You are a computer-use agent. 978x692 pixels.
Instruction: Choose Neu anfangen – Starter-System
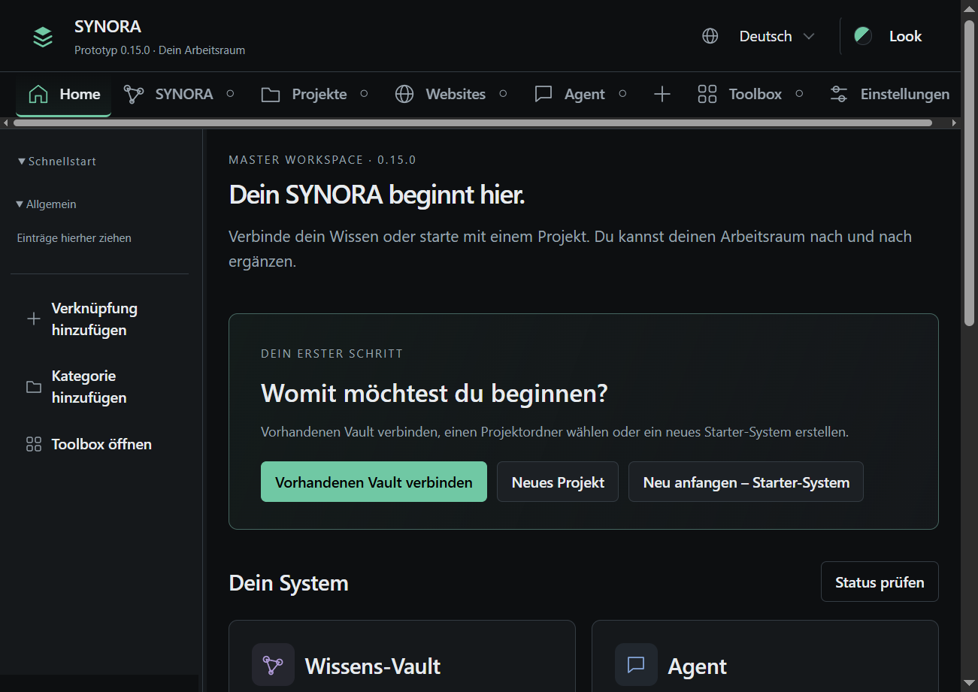pyautogui.click(x=746, y=482)
